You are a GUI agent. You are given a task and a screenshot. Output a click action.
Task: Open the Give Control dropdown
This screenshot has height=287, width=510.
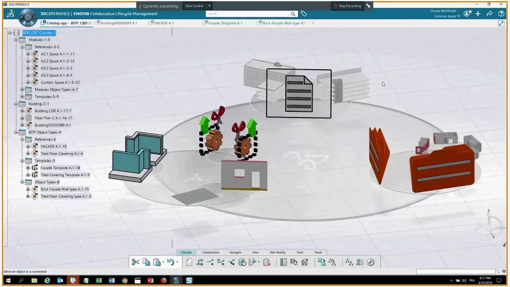(x=198, y=6)
